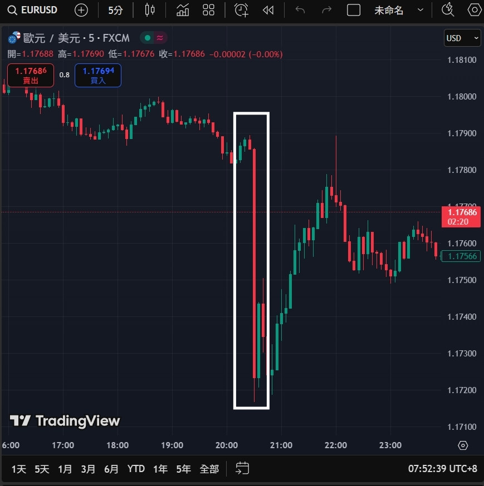The width and height of the screenshot is (484, 486).
Task: Open the USD currency dropdown
Action: [462, 38]
